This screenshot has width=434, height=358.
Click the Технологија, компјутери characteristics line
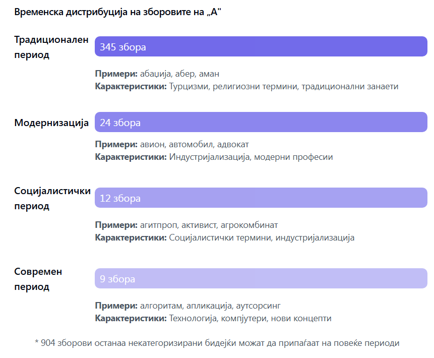coord(213,318)
